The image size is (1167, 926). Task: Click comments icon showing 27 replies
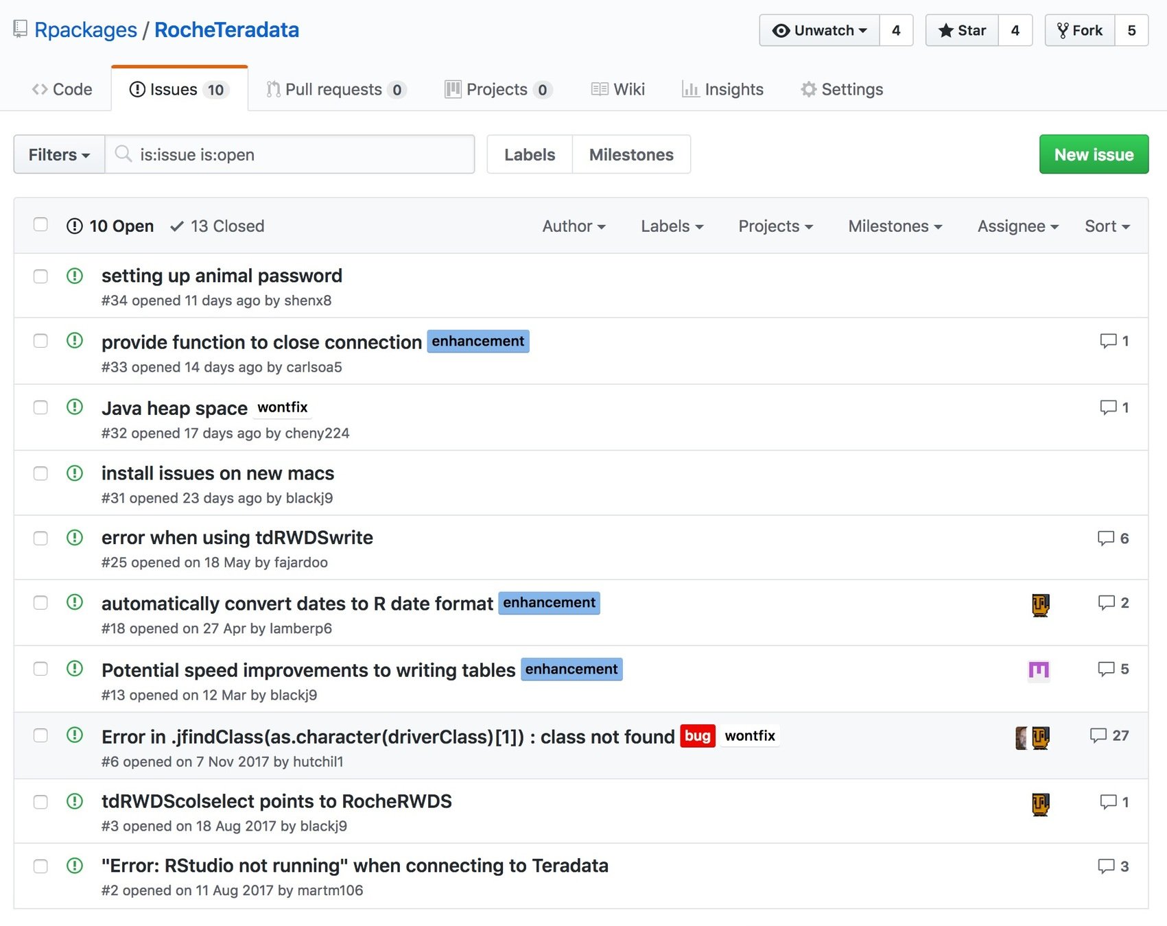(1098, 736)
